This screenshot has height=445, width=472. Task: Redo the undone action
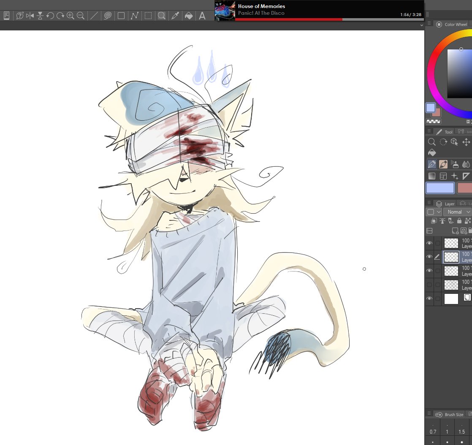click(60, 16)
